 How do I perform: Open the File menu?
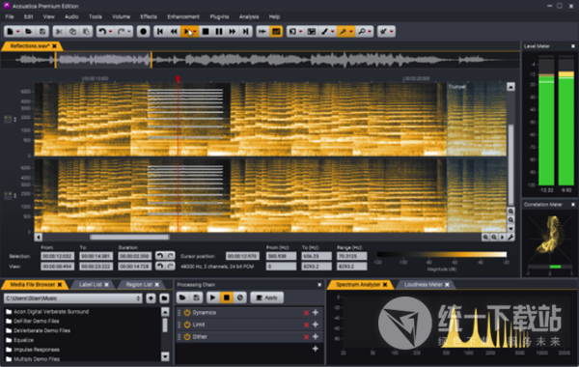tap(10, 16)
